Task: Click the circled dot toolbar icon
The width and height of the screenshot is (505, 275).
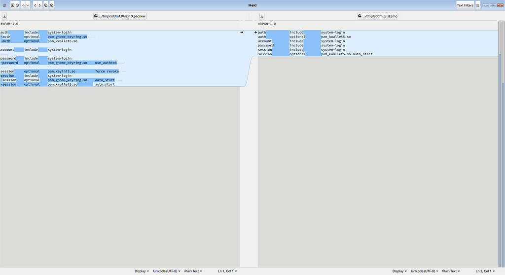Action: tap(51, 5)
